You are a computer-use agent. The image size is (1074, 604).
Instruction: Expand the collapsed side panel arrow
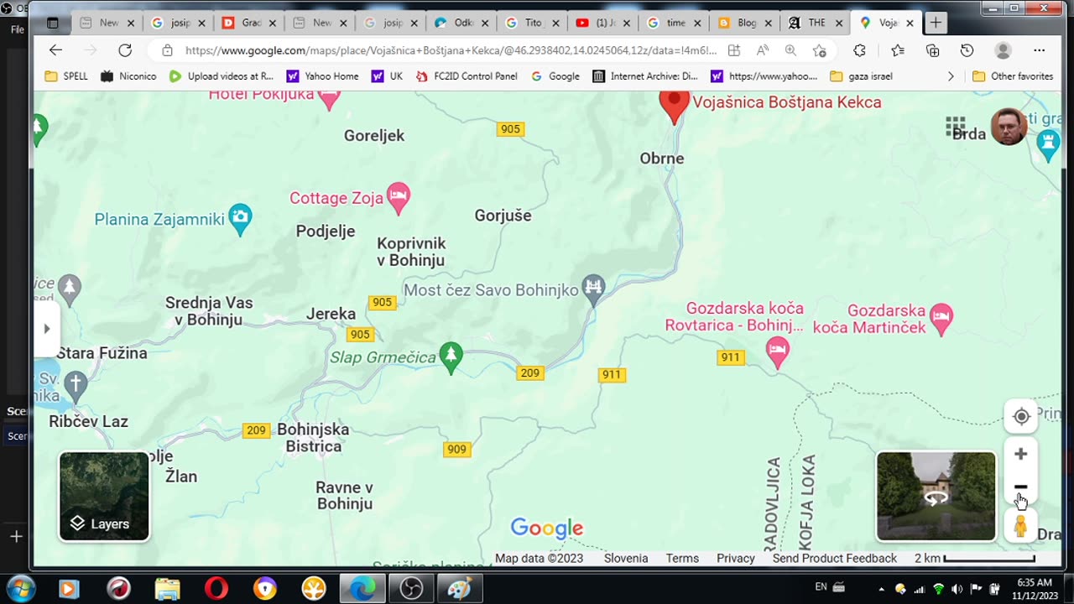point(47,329)
